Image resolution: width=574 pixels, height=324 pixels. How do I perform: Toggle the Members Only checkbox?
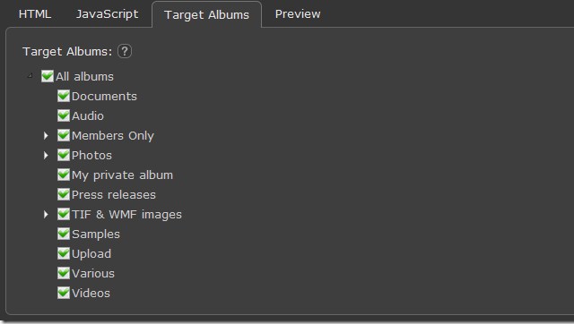click(x=64, y=135)
